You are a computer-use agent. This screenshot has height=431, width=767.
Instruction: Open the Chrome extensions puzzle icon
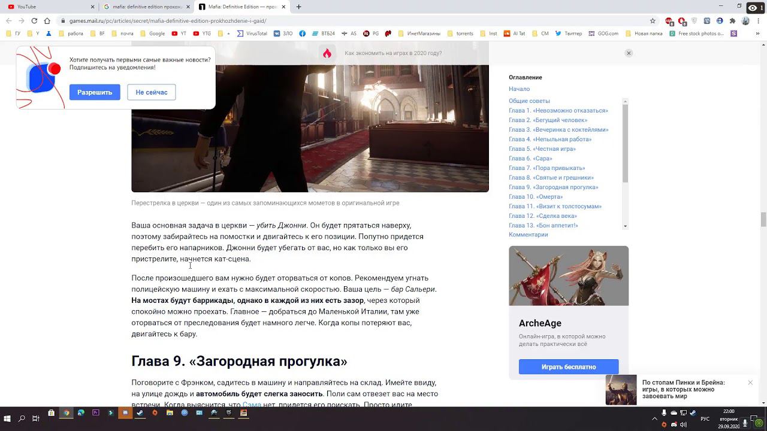732,20
